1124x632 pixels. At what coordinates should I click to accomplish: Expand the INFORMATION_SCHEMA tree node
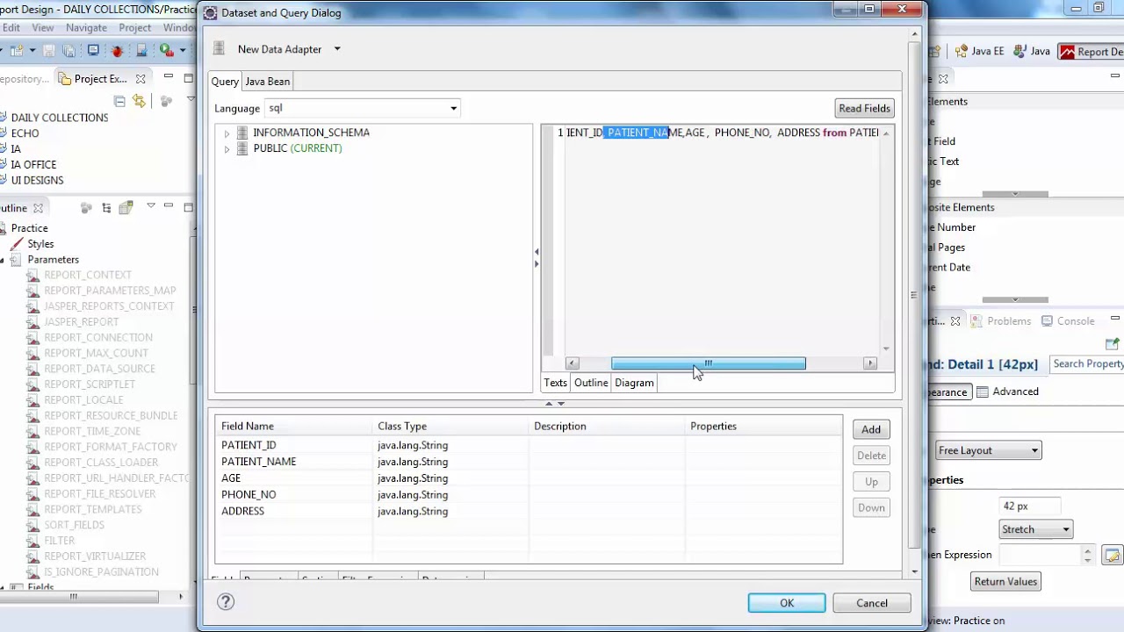(x=227, y=133)
